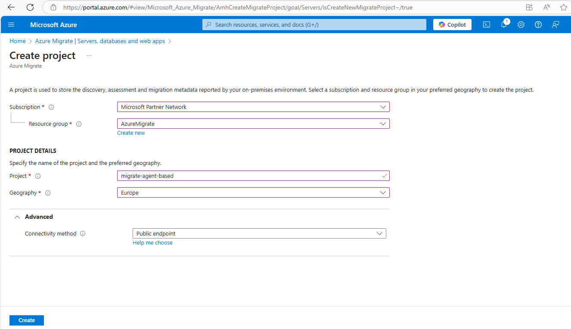Open the Geography dropdown
571x329 pixels.
pos(253,192)
